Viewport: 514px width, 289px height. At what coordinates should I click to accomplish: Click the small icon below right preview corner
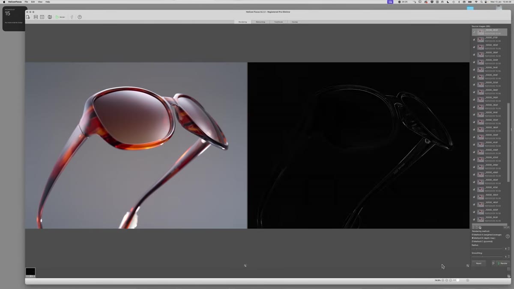[x=467, y=265]
